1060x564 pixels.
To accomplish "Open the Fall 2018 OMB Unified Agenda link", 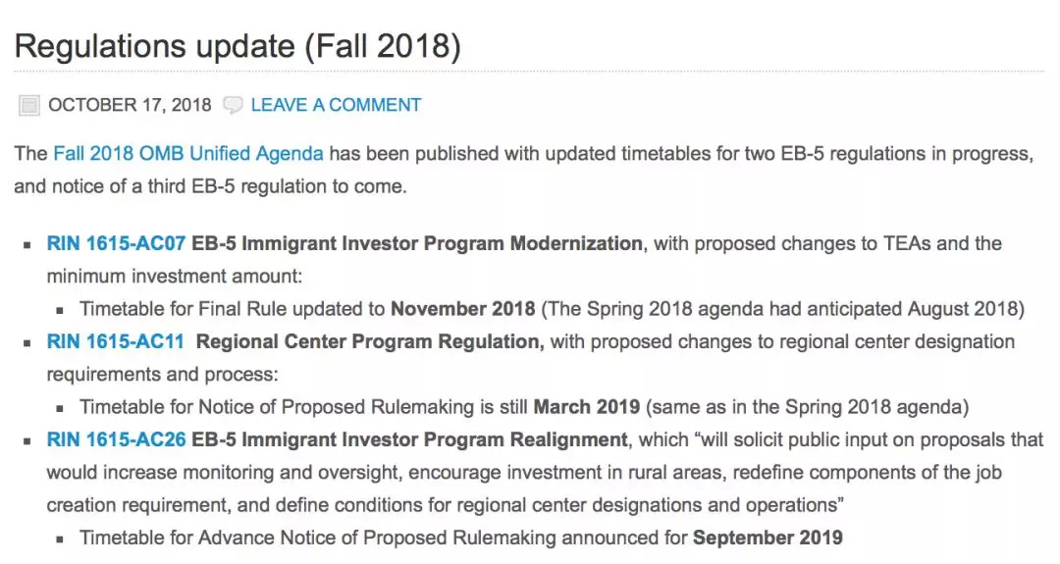I will [188, 154].
